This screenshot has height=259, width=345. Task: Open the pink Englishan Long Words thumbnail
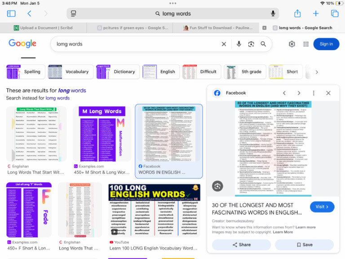[80, 210]
